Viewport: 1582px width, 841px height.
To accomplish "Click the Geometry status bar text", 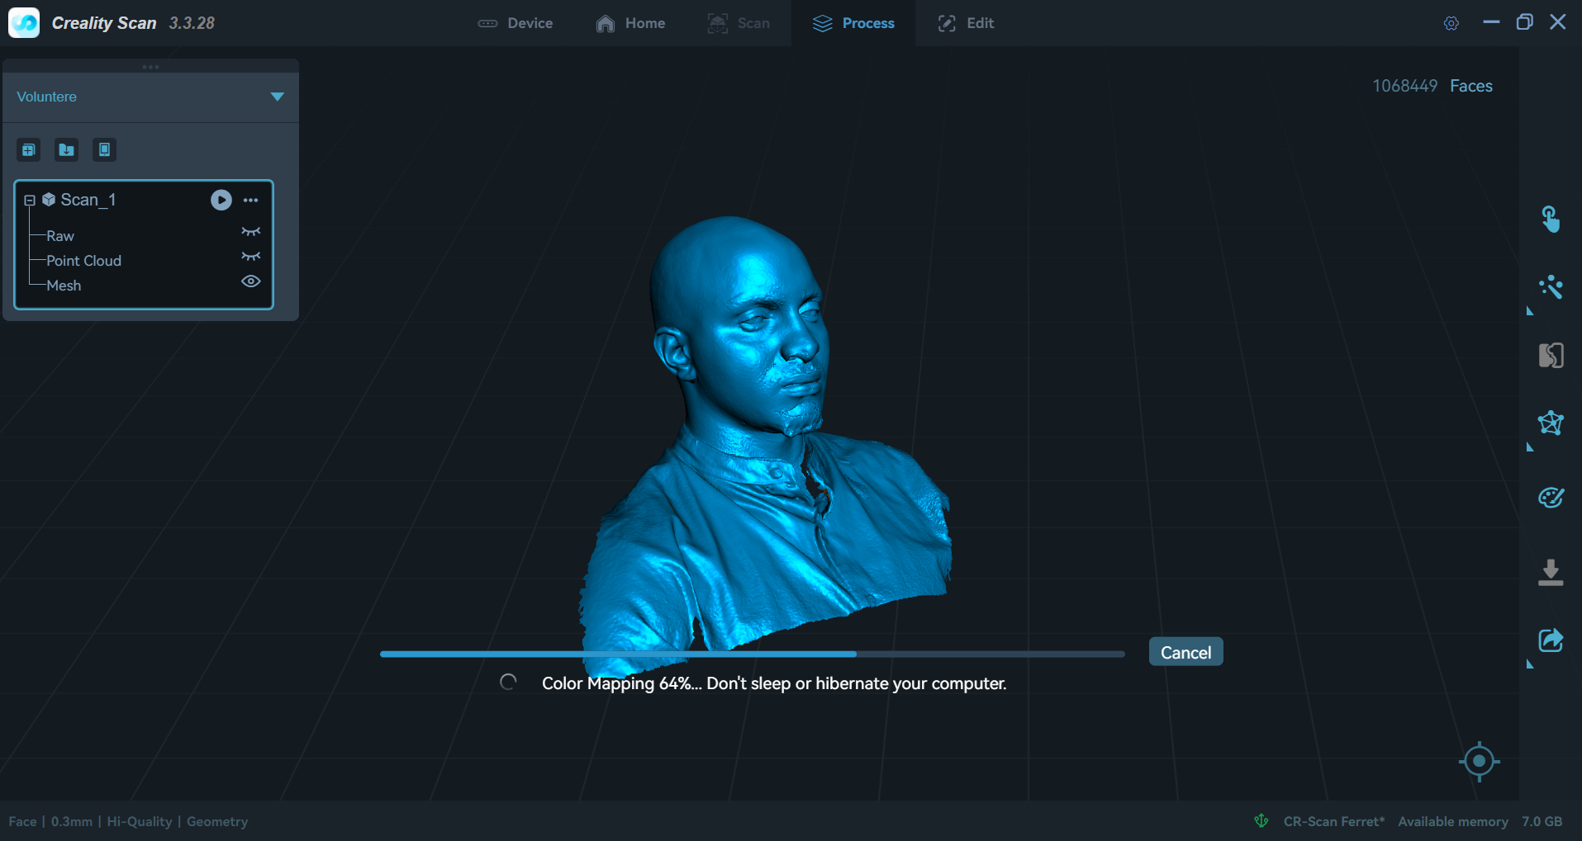I will tap(217, 821).
